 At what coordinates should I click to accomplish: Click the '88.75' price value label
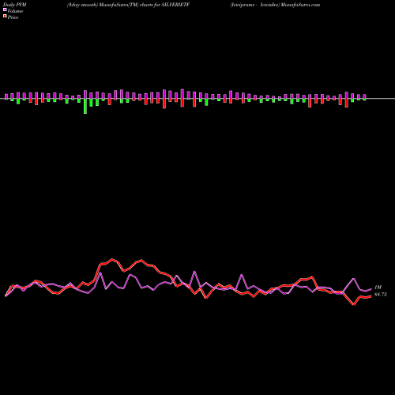(381, 295)
